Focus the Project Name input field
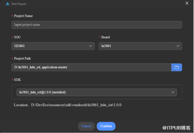 pyautogui.click(x=97, y=25)
